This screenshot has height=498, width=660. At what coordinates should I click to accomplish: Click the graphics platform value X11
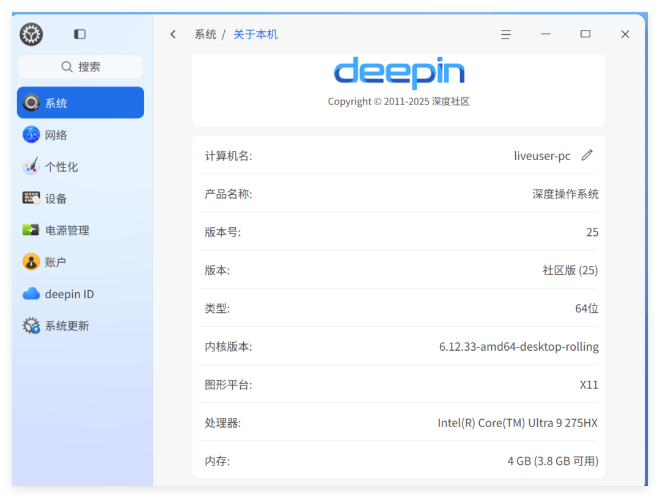[x=589, y=384]
